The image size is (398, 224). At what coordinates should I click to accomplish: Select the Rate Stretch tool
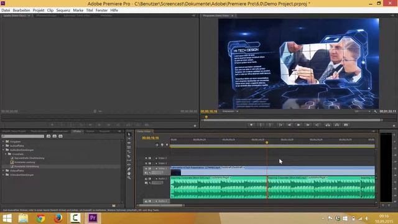pos(129,152)
